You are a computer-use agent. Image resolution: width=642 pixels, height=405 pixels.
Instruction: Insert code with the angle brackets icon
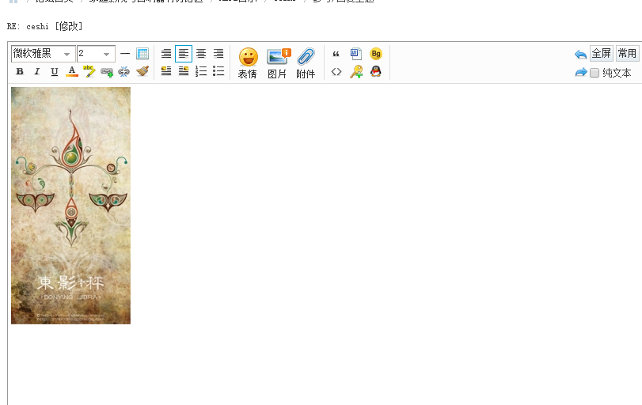coord(336,72)
